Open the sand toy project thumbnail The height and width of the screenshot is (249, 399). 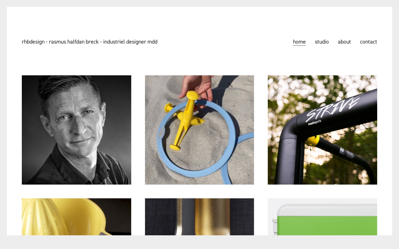(x=199, y=130)
